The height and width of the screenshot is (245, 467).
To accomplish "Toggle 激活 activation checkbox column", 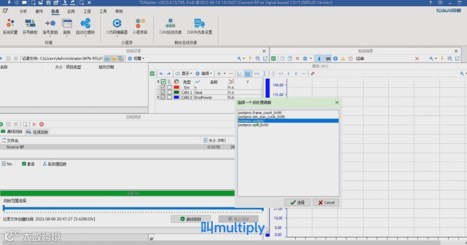I will coord(24,164).
